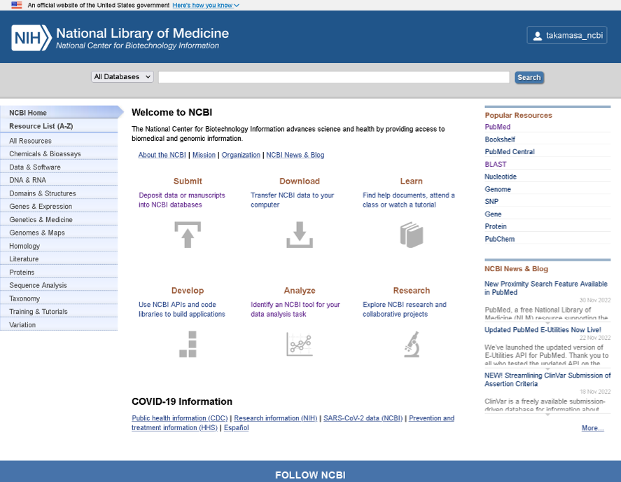
Task: Open Genetics & Medicine sidebar item
Action: click(x=59, y=219)
